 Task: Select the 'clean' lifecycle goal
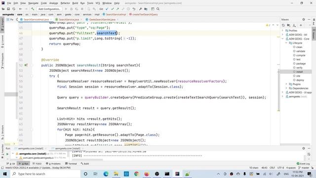click(299, 47)
